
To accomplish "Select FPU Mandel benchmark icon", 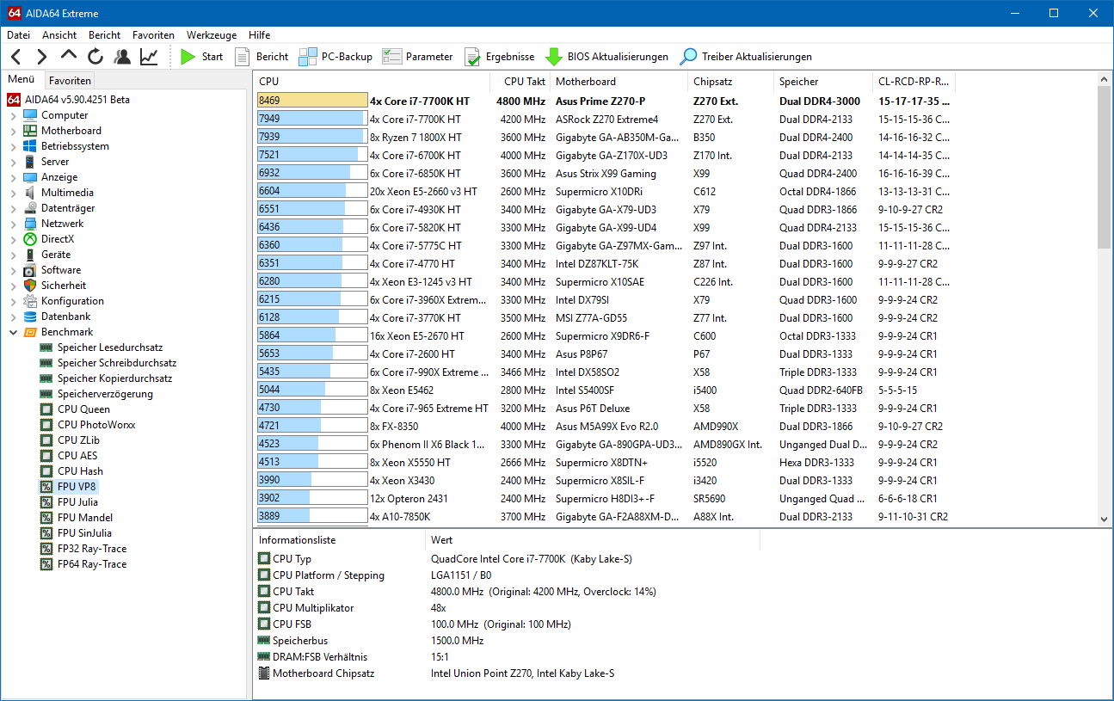I will pos(46,518).
